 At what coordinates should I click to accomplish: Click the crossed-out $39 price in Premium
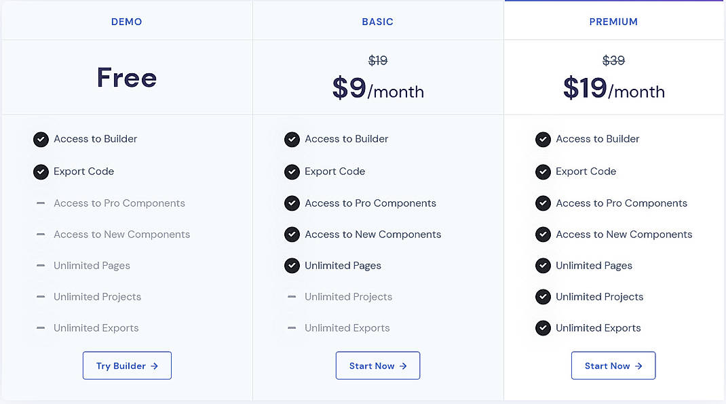tap(613, 60)
